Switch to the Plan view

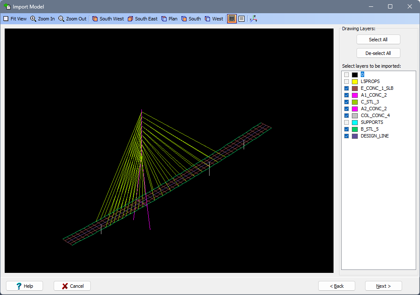(x=169, y=18)
